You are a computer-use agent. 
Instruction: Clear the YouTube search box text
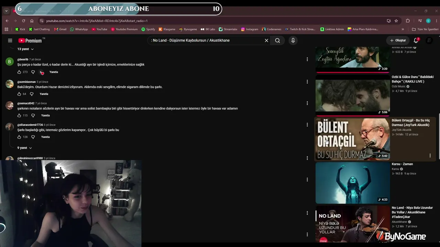point(266,40)
